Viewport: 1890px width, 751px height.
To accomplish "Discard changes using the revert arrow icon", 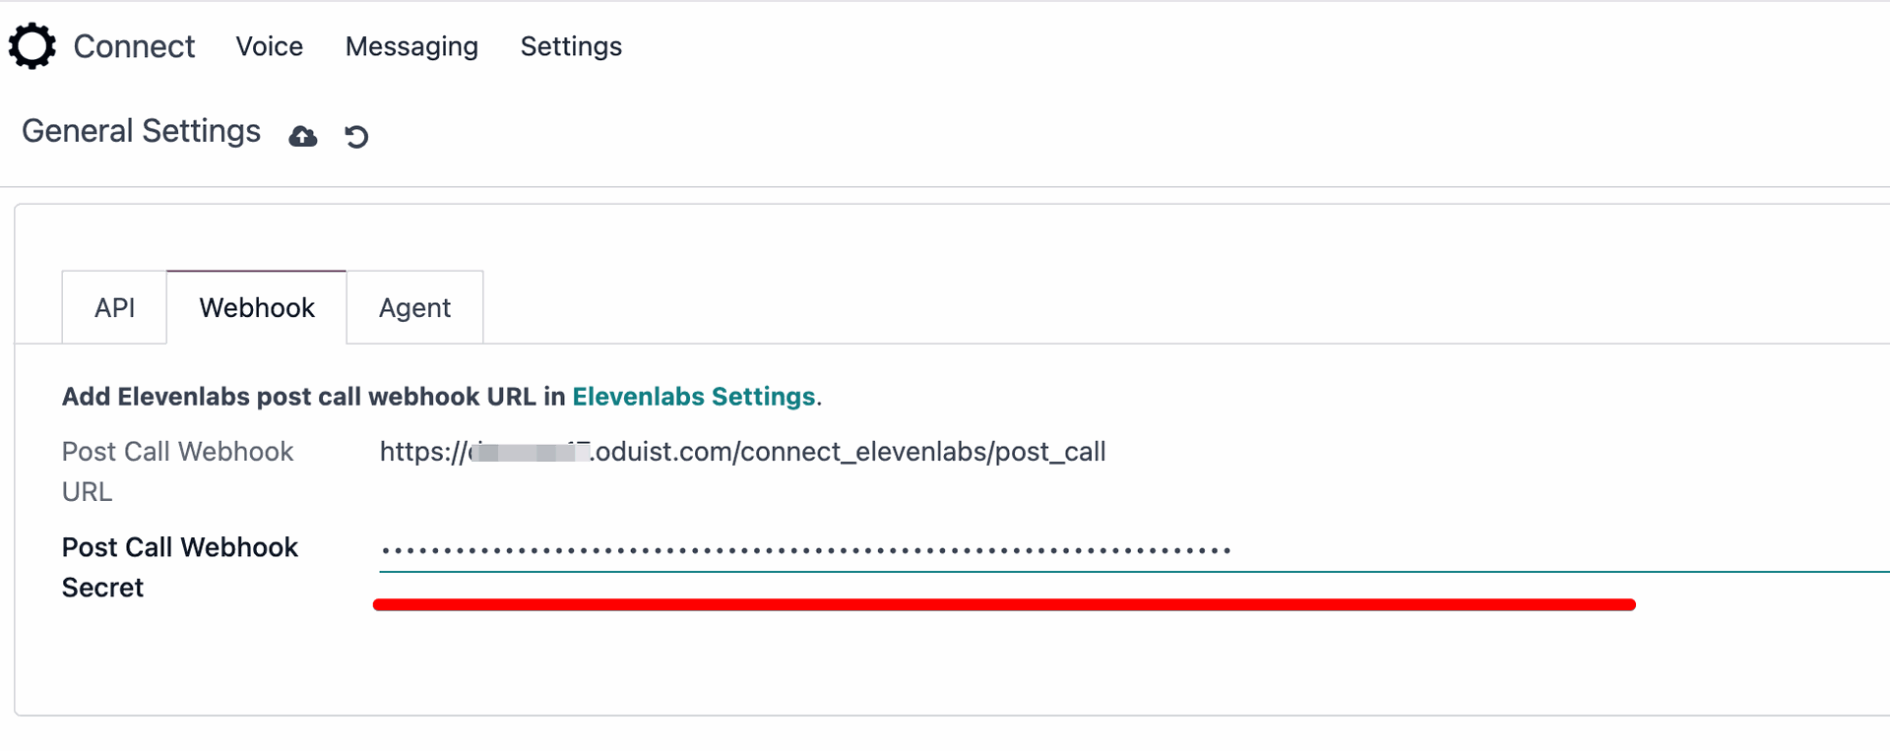I will [x=356, y=136].
